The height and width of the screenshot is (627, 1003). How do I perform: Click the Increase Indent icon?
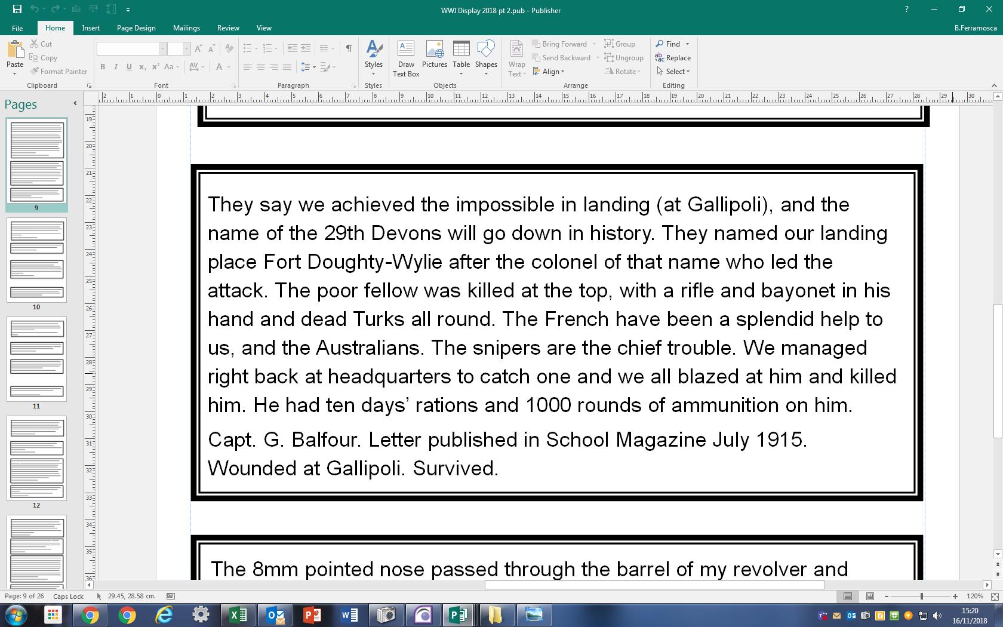[x=305, y=48]
